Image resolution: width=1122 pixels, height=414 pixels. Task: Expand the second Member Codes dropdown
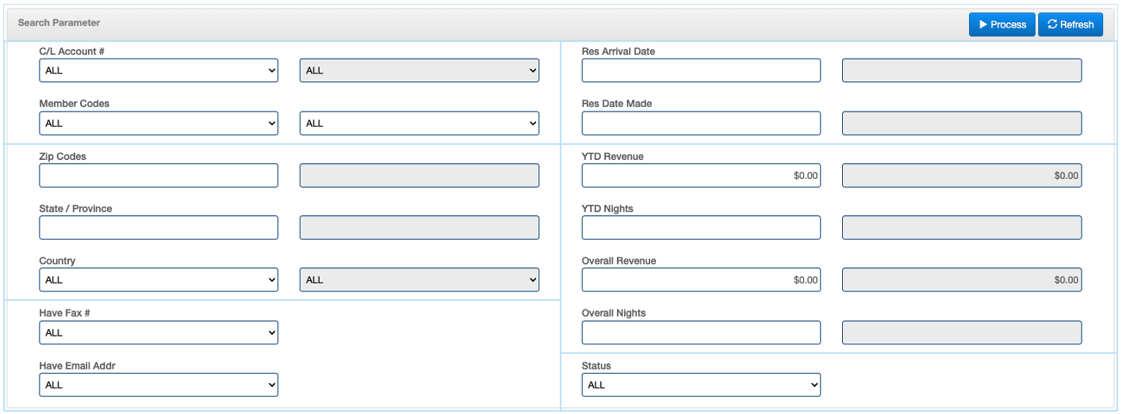419,123
